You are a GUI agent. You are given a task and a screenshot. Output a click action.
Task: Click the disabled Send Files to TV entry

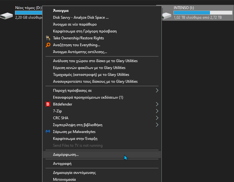click(x=102, y=145)
